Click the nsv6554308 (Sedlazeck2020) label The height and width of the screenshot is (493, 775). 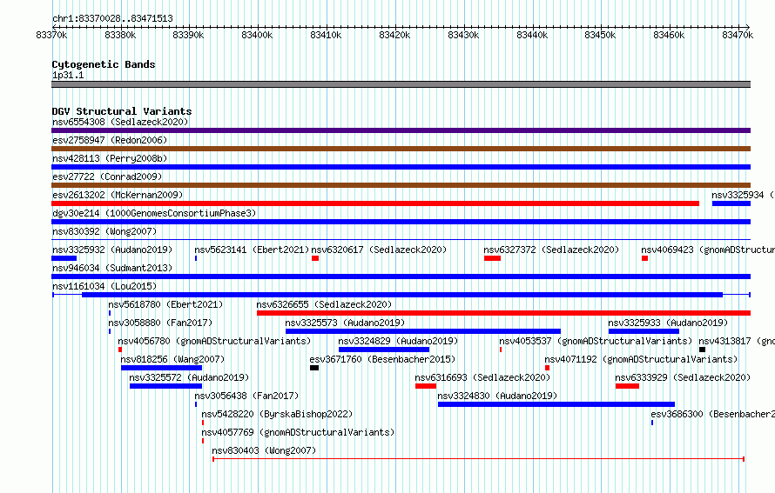click(x=120, y=122)
